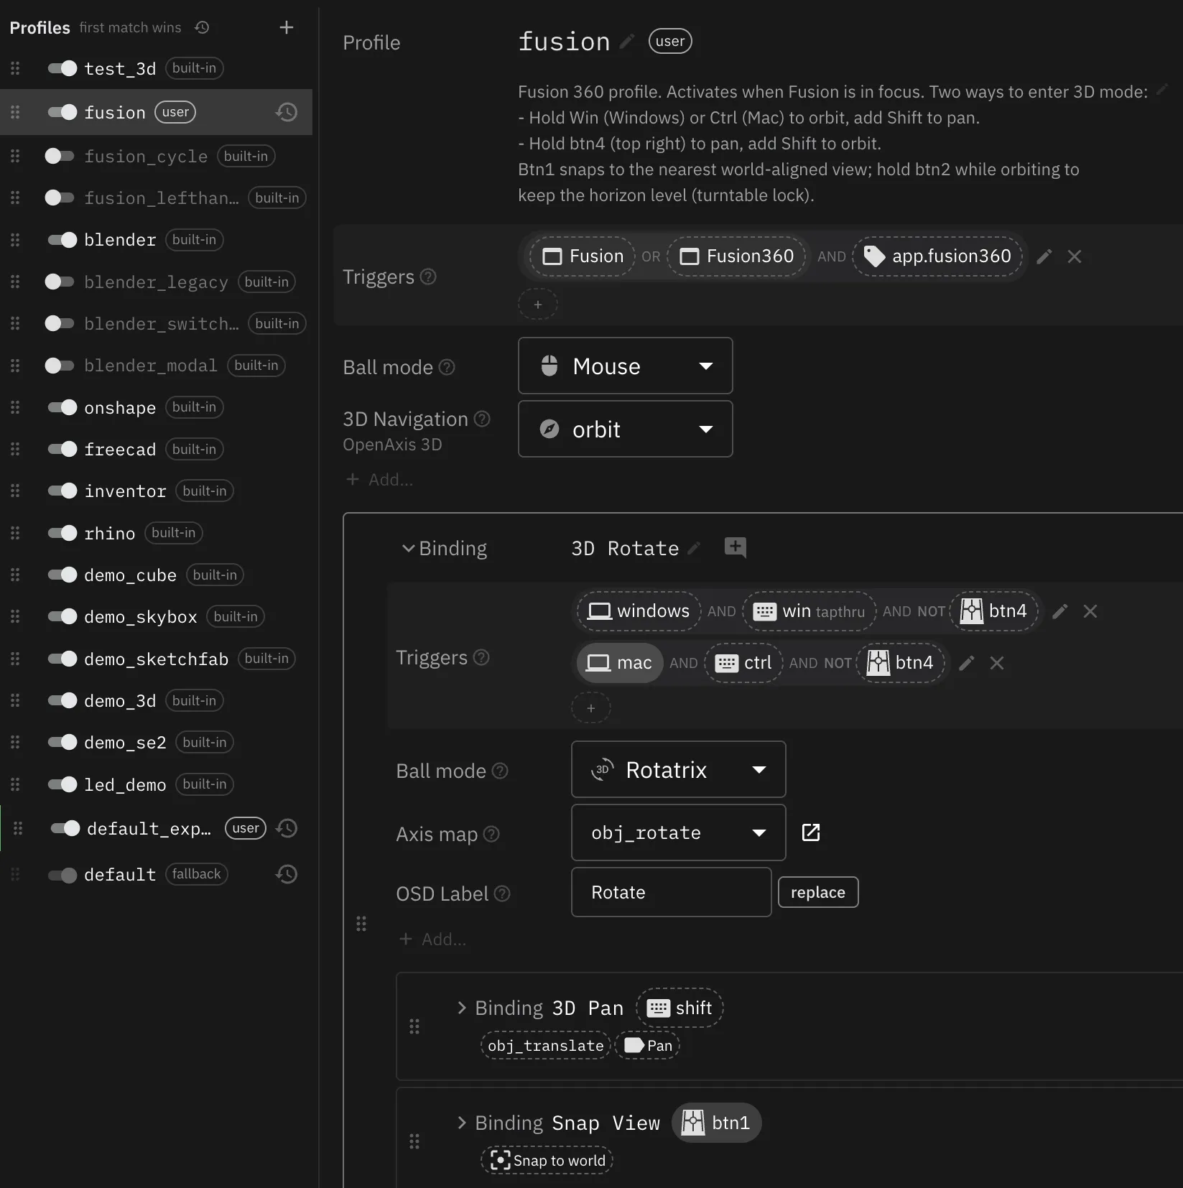1183x1188 pixels.
Task: Enable blender_legacy profile toggle
Action: [x=60, y=282]
